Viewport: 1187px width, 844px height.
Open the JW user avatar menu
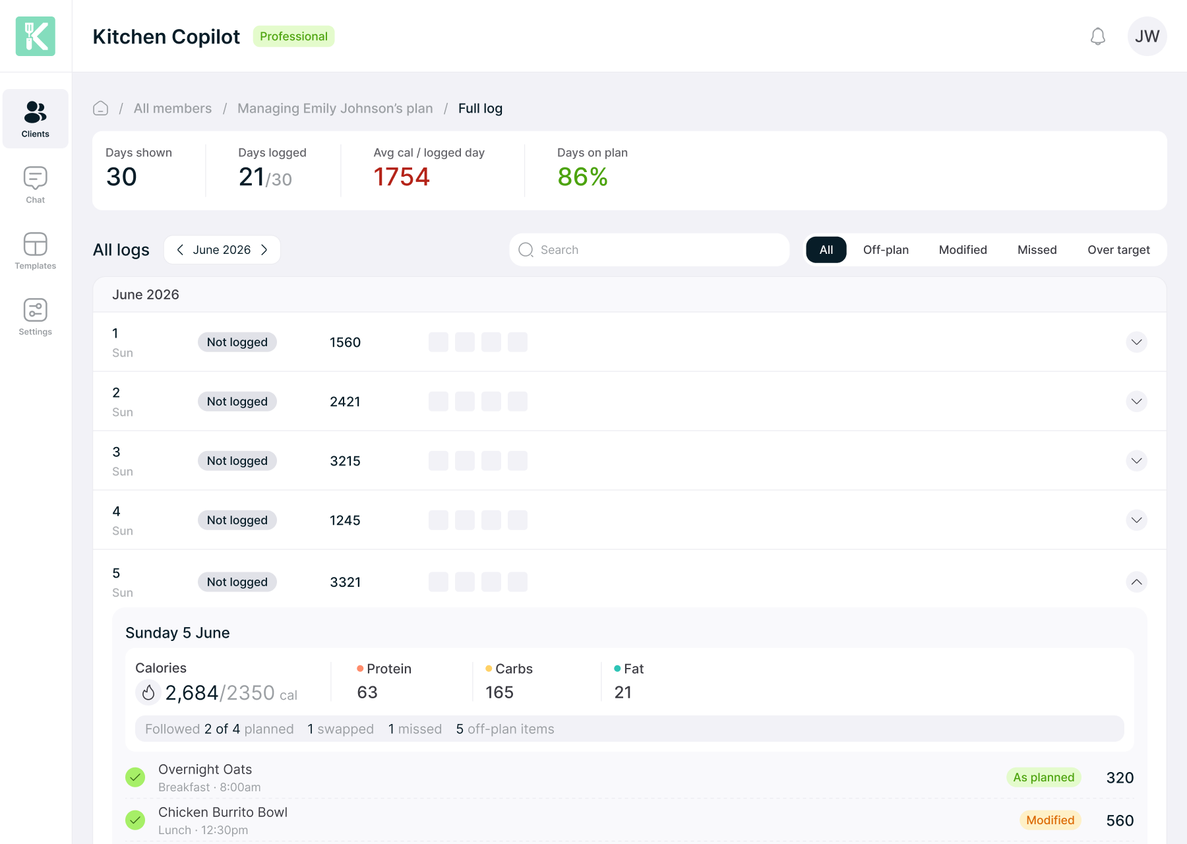(x=1147, y=36)
